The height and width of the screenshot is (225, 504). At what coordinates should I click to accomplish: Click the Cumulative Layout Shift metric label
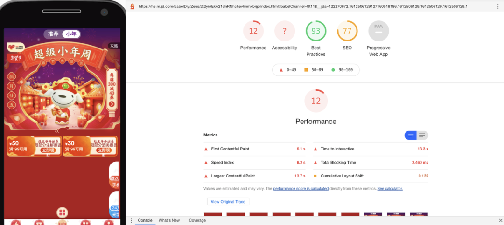(342, 176)
